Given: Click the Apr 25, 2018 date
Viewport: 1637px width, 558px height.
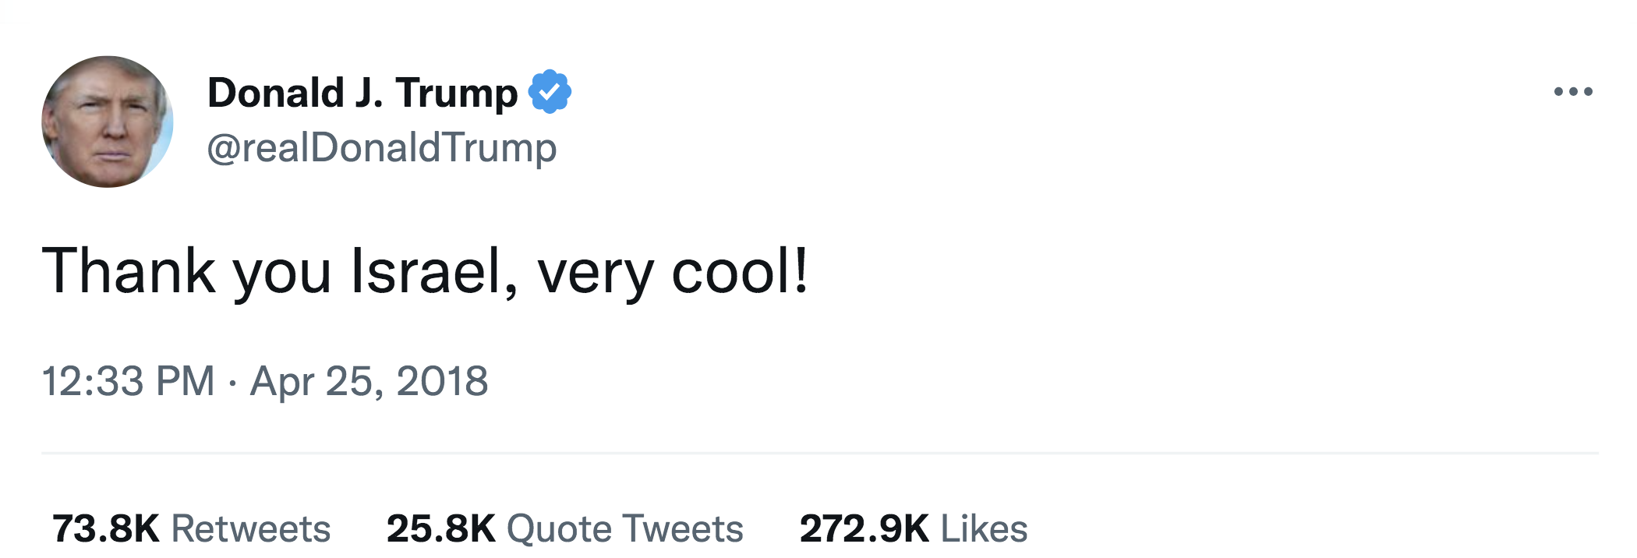Looking at the screenshot, I should 369,382.
